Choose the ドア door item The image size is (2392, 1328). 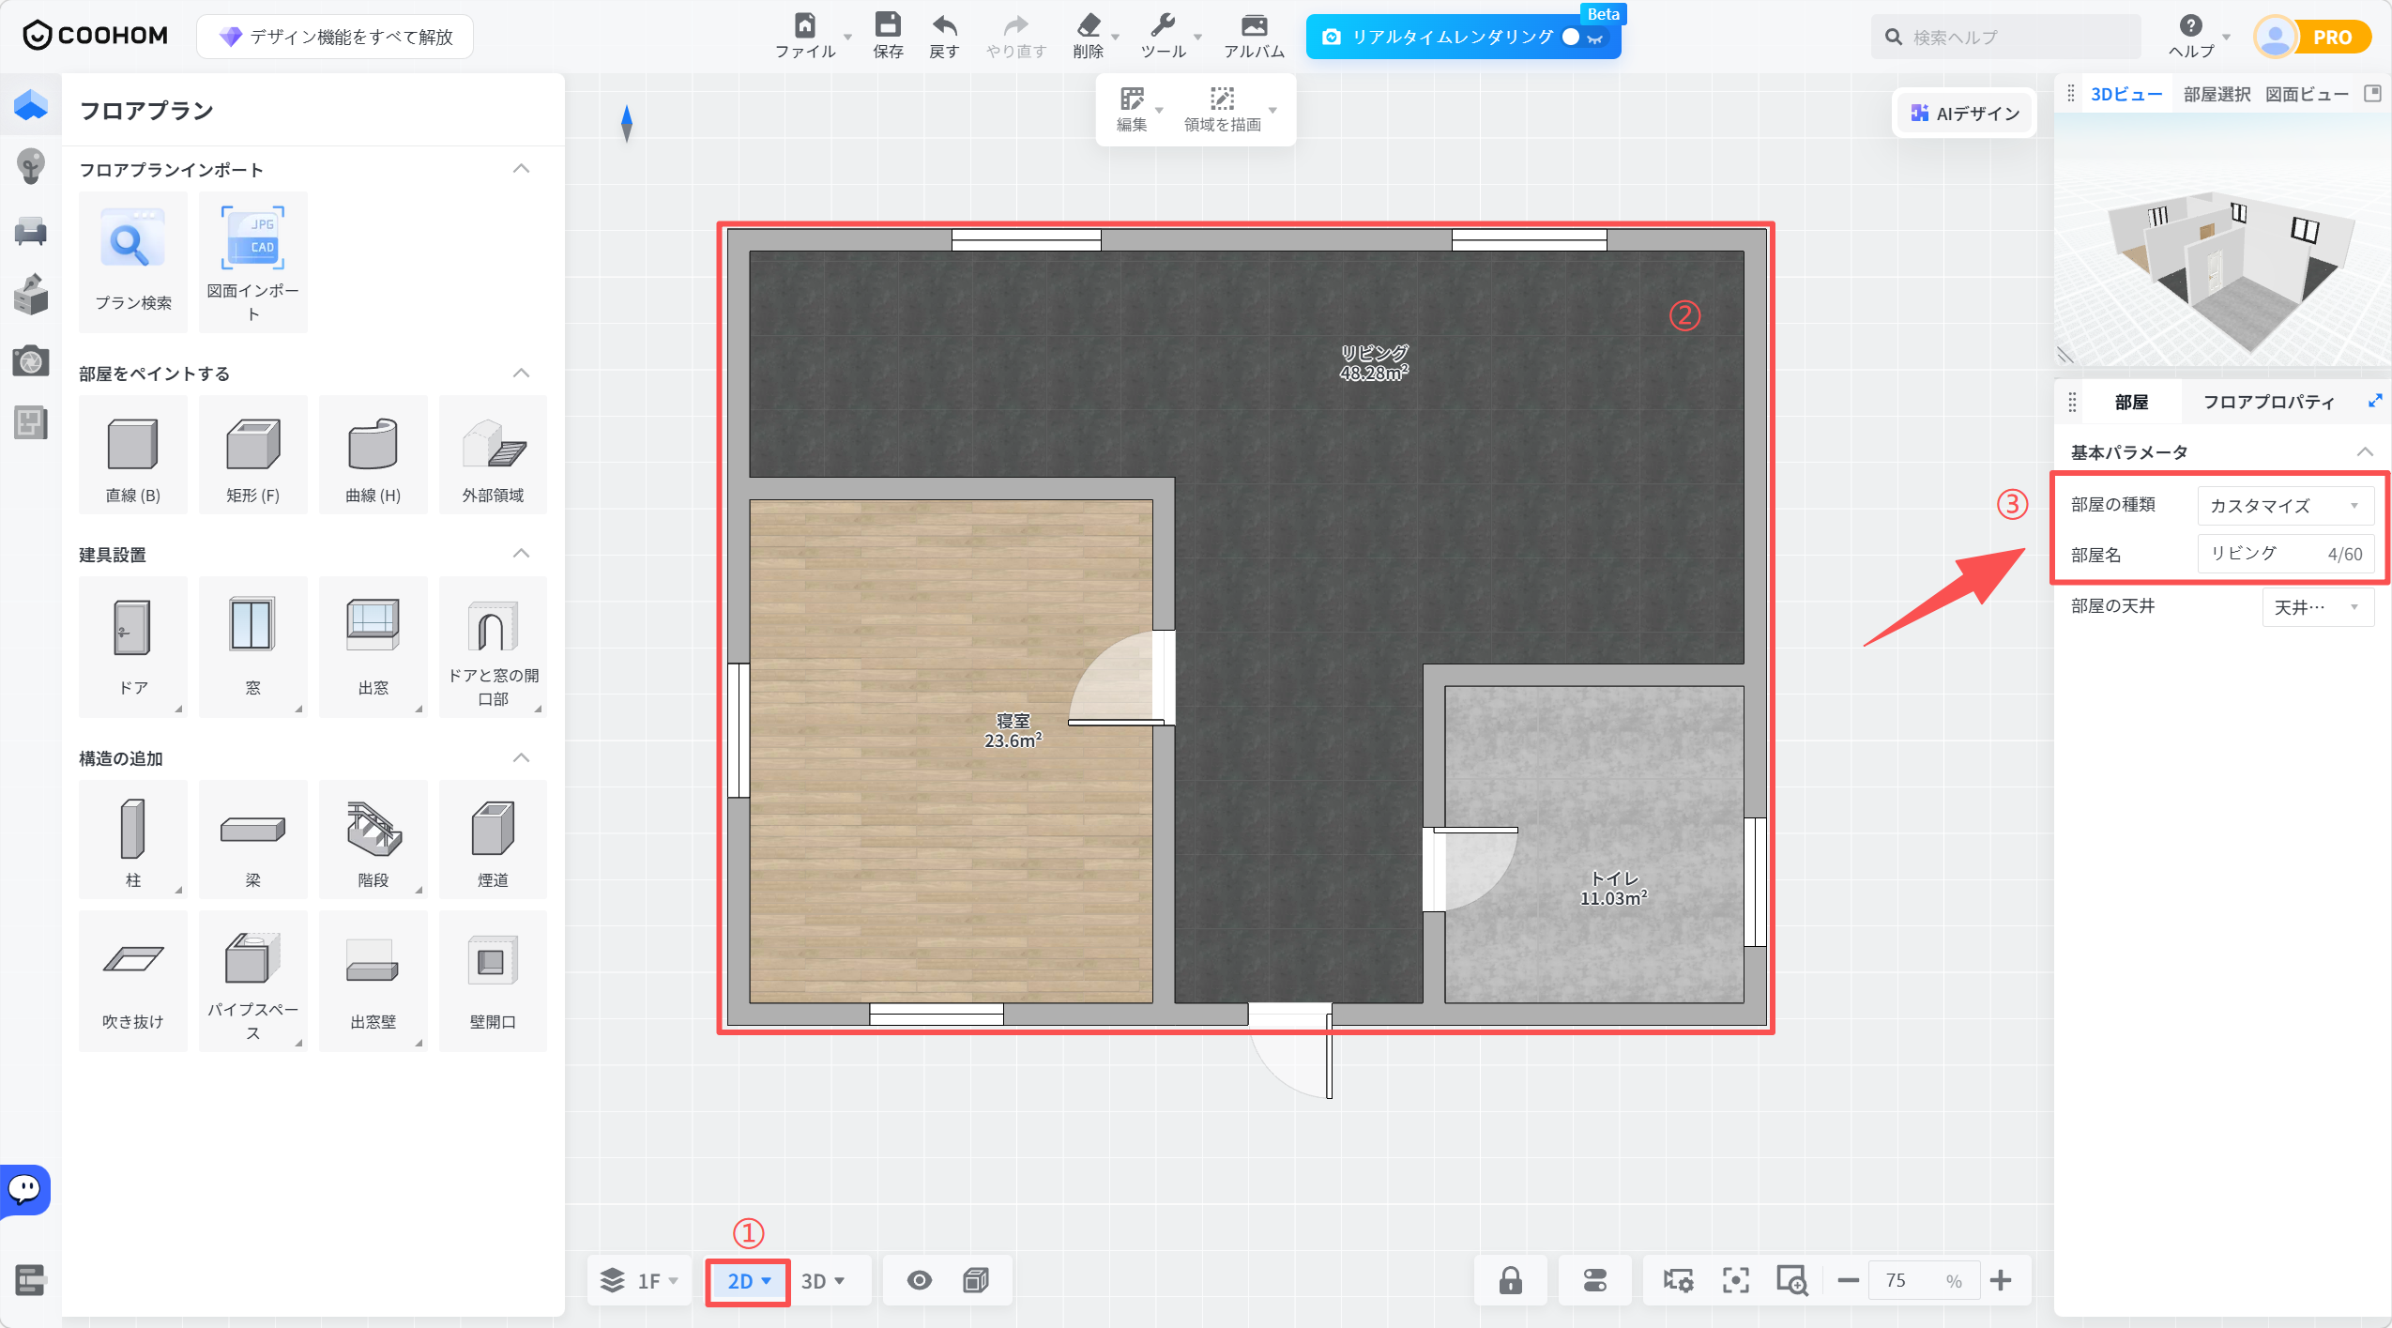tap(132, 647)
